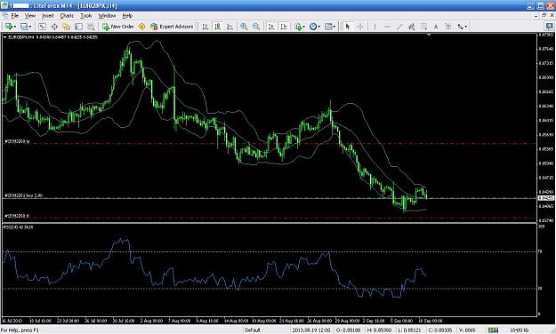Open the Charts menu
Viewport: 556px width, 334px height.
[x=67, y=16]
